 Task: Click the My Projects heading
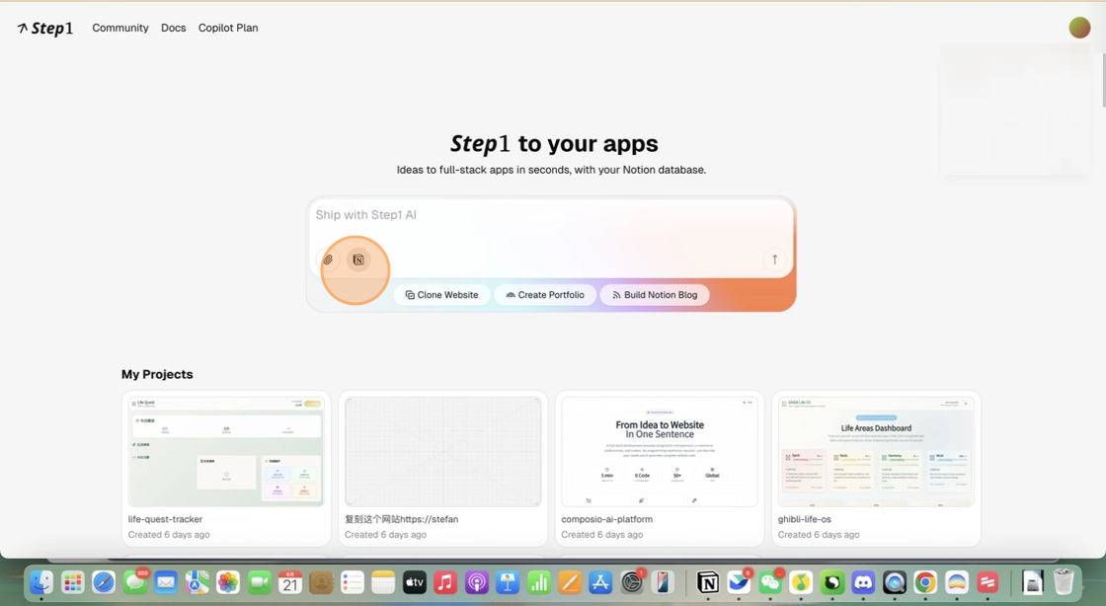click(x=157, y=374)
